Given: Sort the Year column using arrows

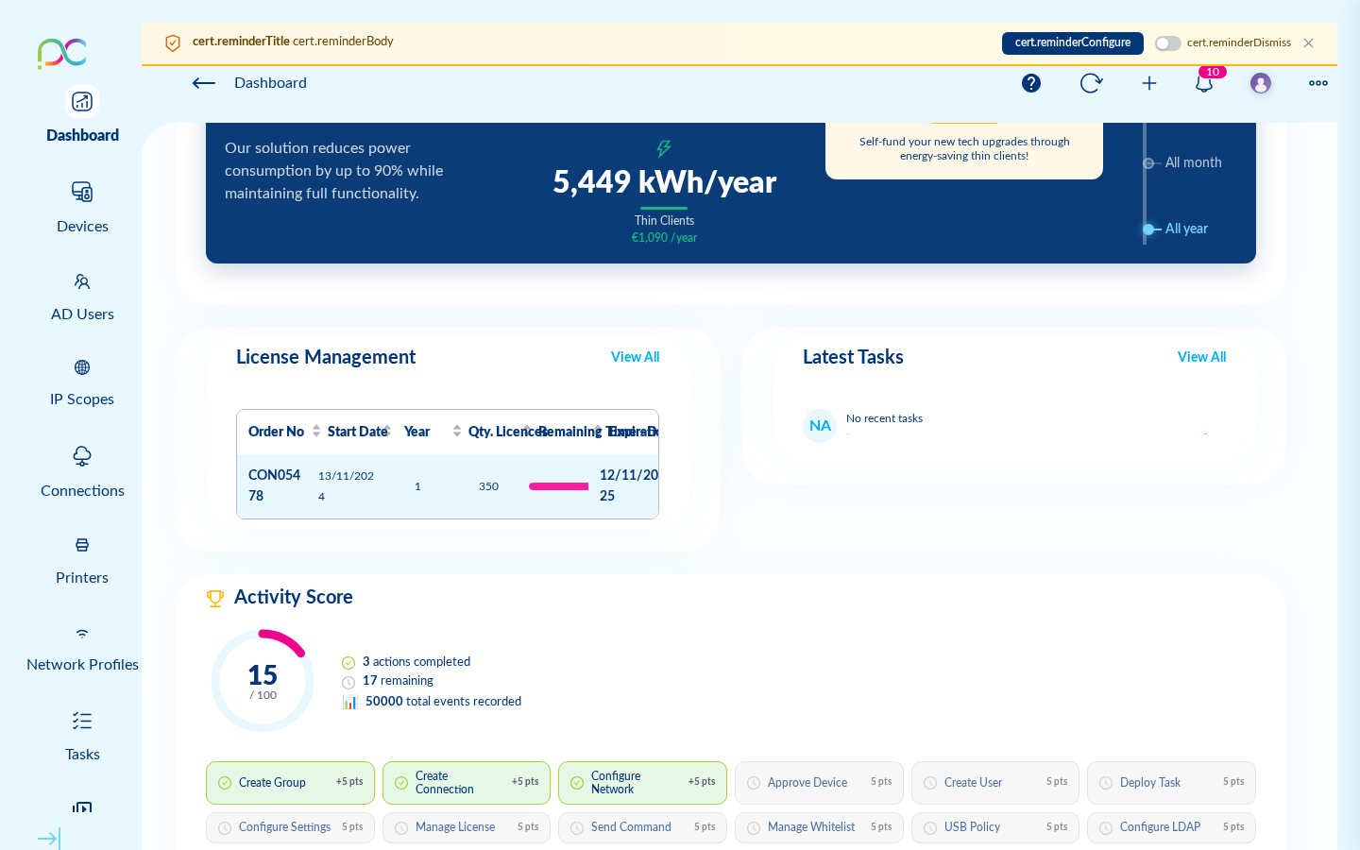Looking at the screenshot, I should coord(457,432).
